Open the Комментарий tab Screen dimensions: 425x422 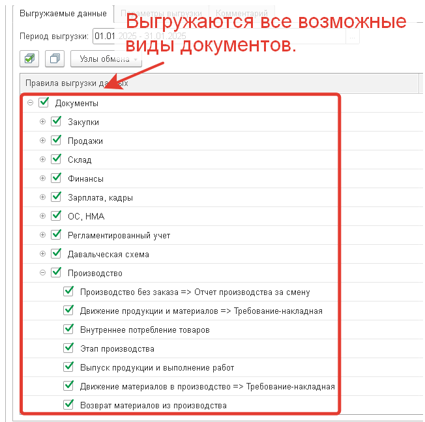click(241, 13)
